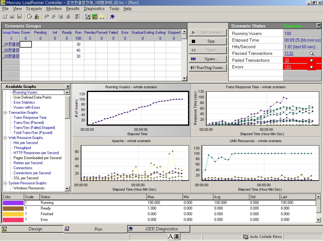Collapse the Web Resource Graphs node
This screenshot has height=242, width=323.
click(x=5, y=138)
